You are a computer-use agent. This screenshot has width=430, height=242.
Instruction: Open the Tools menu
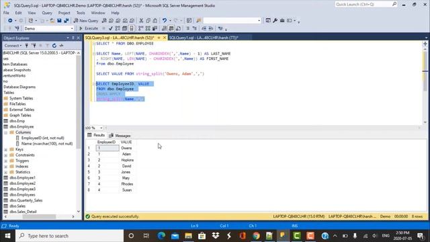point(81,13)
